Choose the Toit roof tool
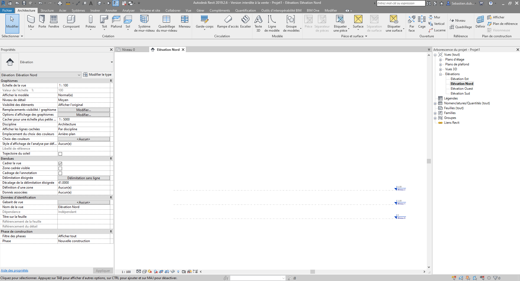This screenshot has height=281, width=520. [x=104, y=22]
